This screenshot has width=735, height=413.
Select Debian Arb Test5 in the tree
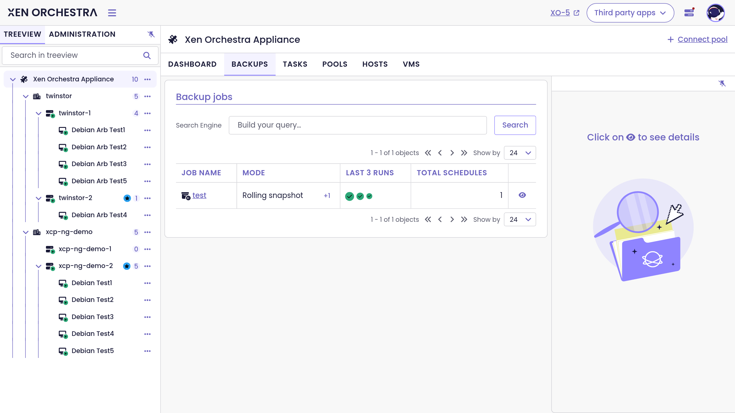click(99, 181)
